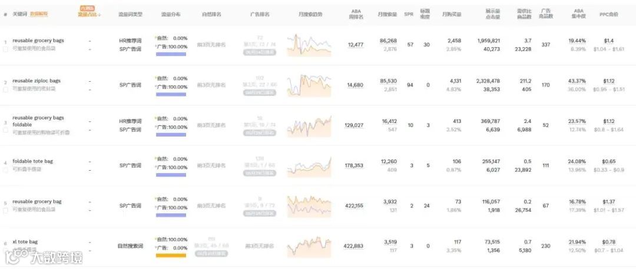Image resolution: width=636 pixels, height=269 pixels.
Task: Tick the checkbox for reusable grocery bags
Action: click(x=6, y=49)
